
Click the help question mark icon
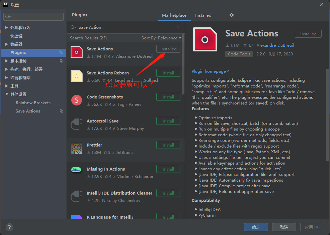(9, 227)
